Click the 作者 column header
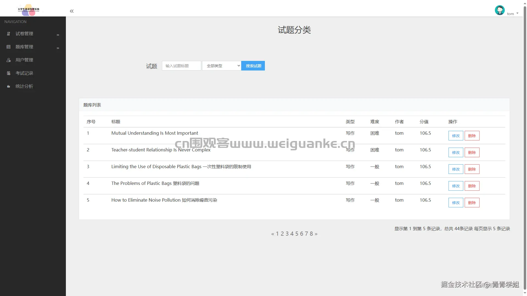527x296 pixels. pyautogui.click(x=399, y=122)
